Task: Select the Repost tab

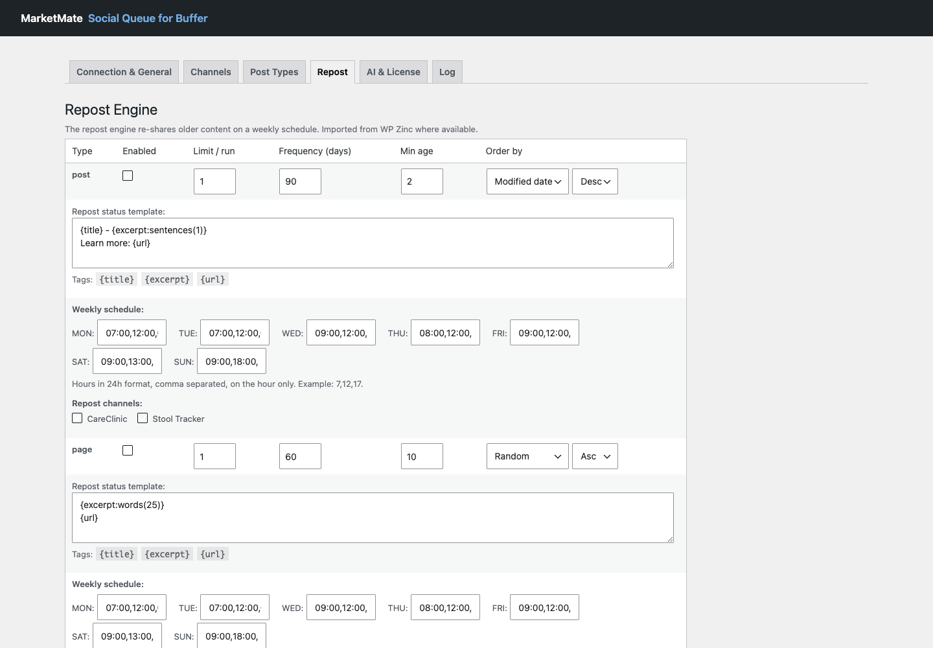Action: coord(332,72)
